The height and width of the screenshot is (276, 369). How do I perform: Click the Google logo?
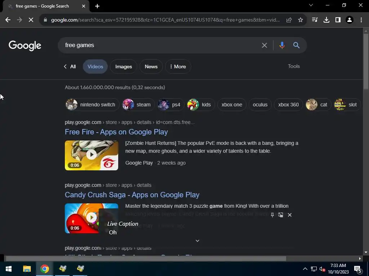[25, 46]
